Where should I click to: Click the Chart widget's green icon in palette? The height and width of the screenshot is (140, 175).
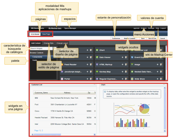click(97, 50)
